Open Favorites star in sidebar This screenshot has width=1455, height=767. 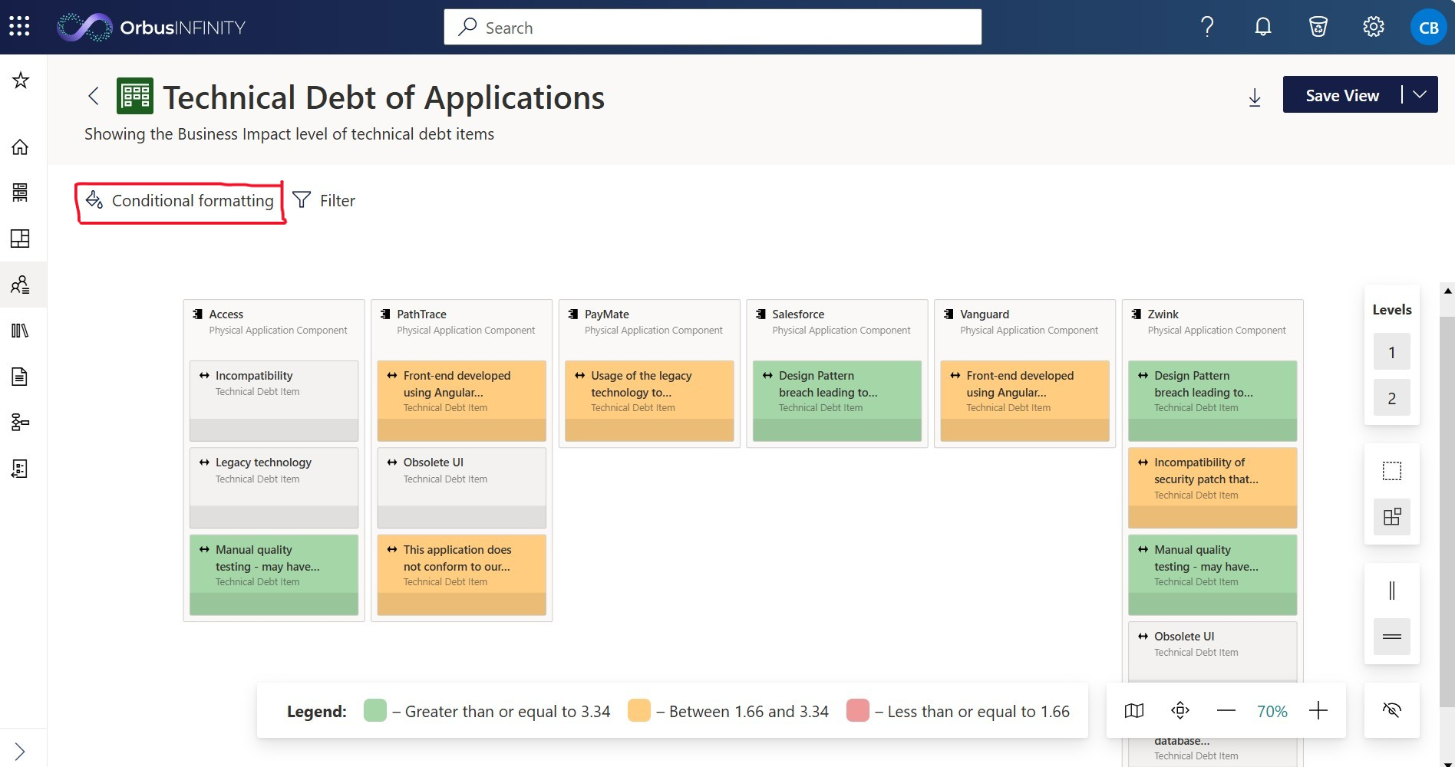pyautogui.click(x=21, y=80)
